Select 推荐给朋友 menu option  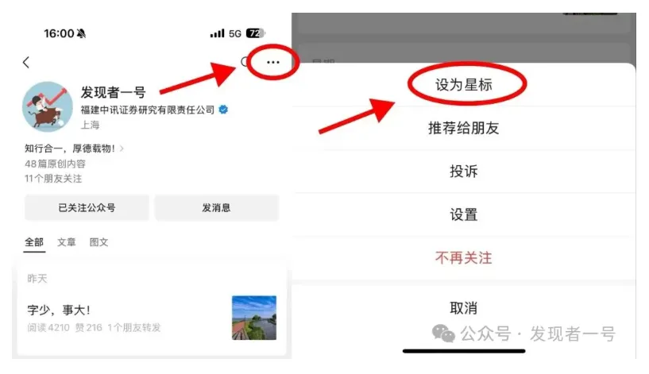click(464, 129)
